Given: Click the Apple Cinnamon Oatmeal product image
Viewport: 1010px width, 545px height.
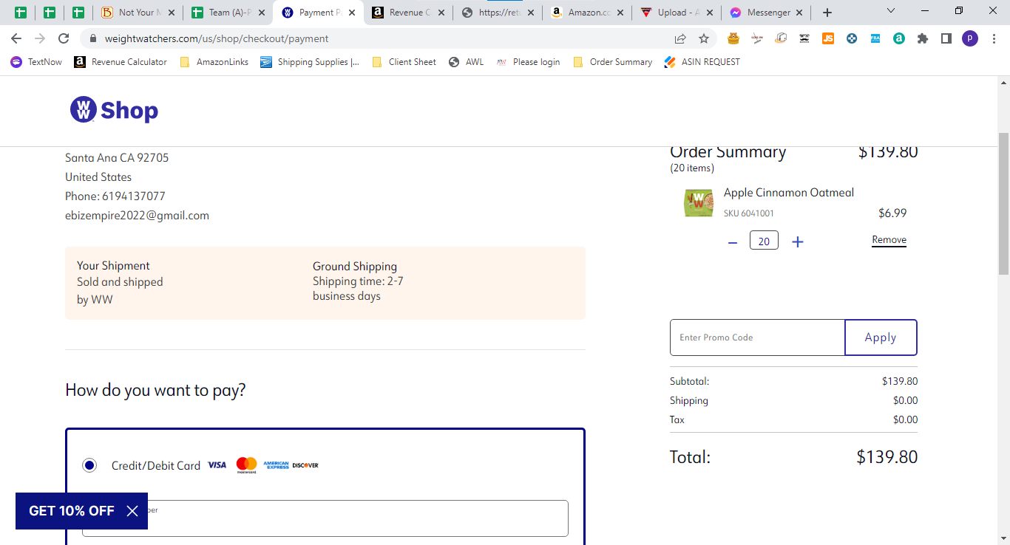Looking at the screenshot, I should pos(699,203).
